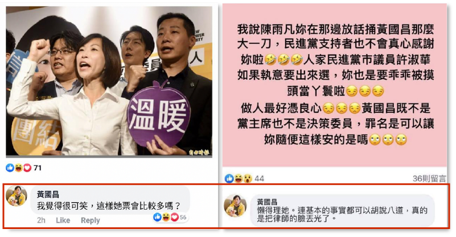Open the 36則留言 comments count
The image size is (456, 237).
click(x=429, y=178)
